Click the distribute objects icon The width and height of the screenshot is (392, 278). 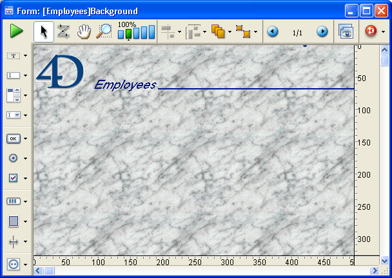click(193, 32)
